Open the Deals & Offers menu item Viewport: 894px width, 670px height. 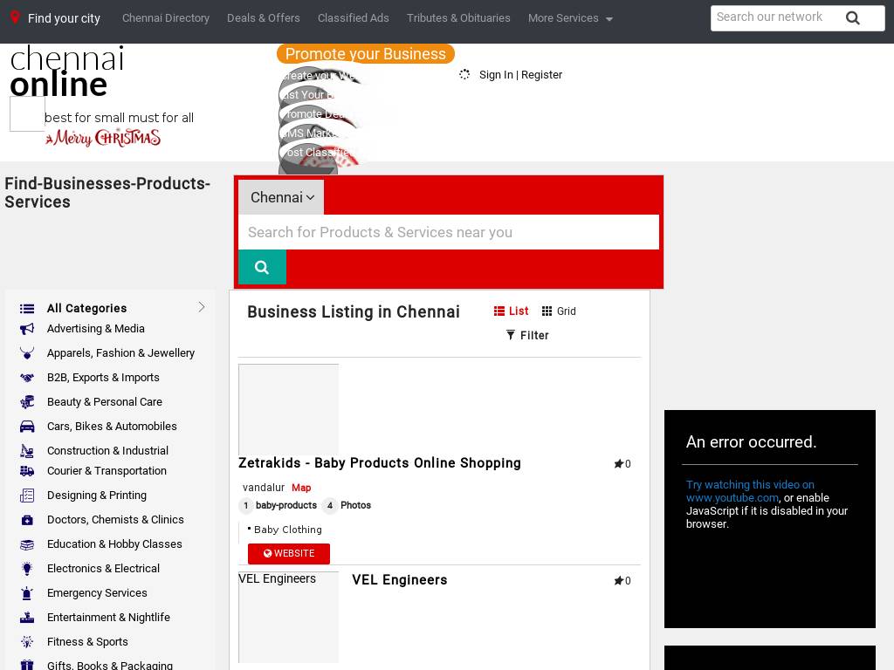tap(264, 18)
